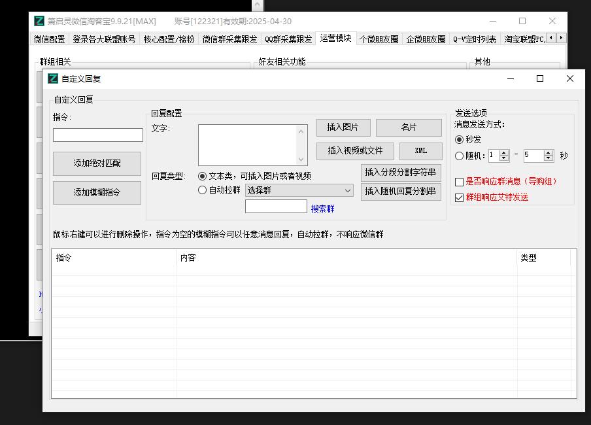Maximize the main 淘客宝 window
Image resolution: width=591 pixels, height=425 pixels.
point(522,21)
